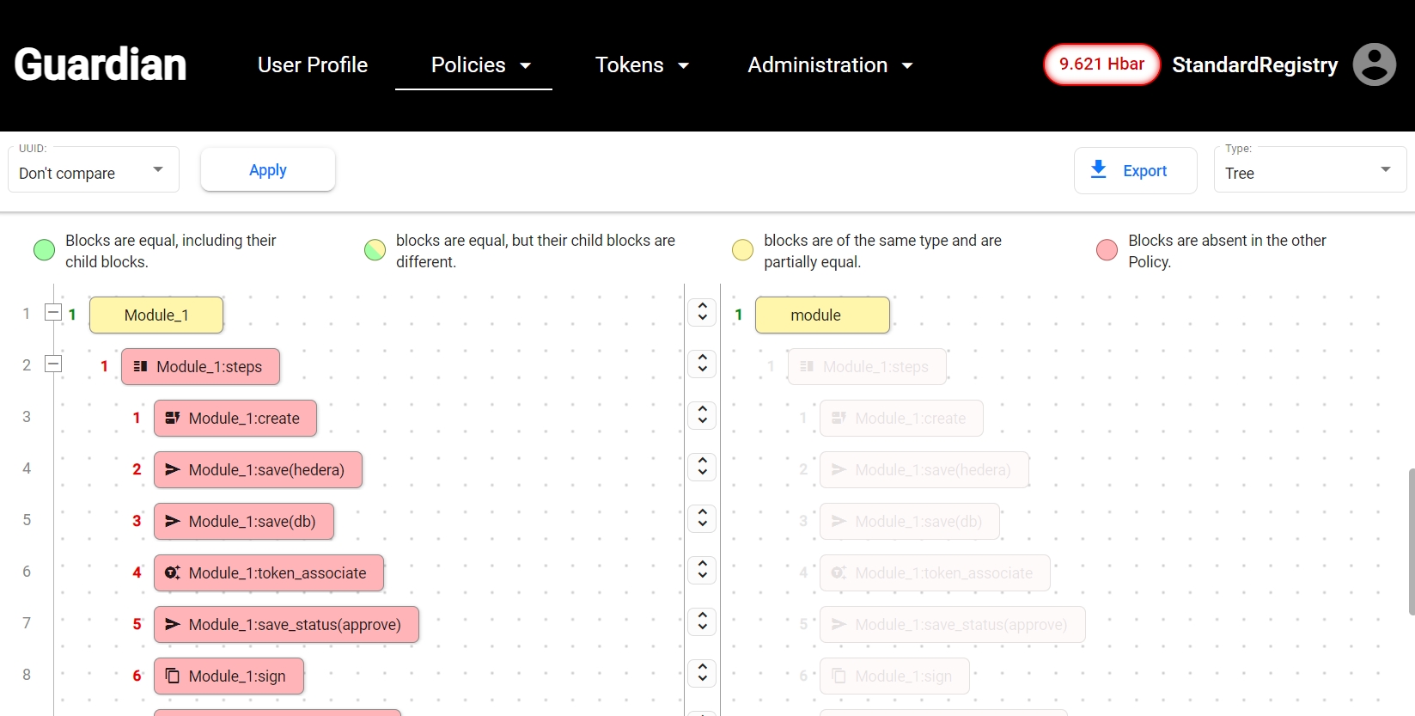Click the 9.621 Hbar balance badge
Screen dimensions: 1415x716
point(1101,64)
